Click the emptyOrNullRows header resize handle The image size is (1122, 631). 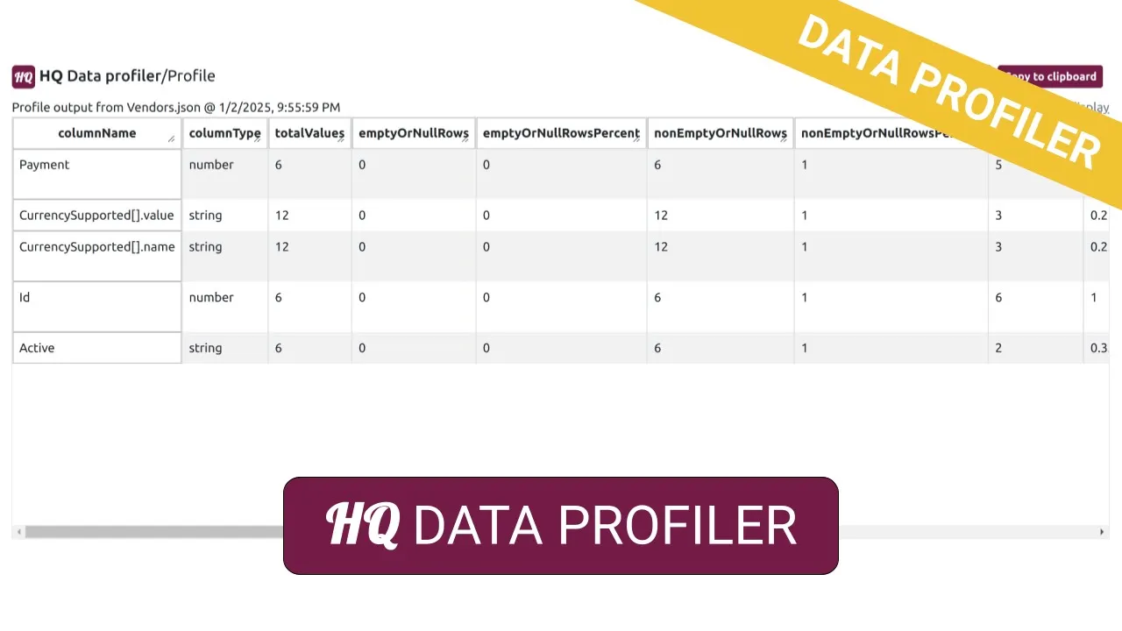click(465, 140)
